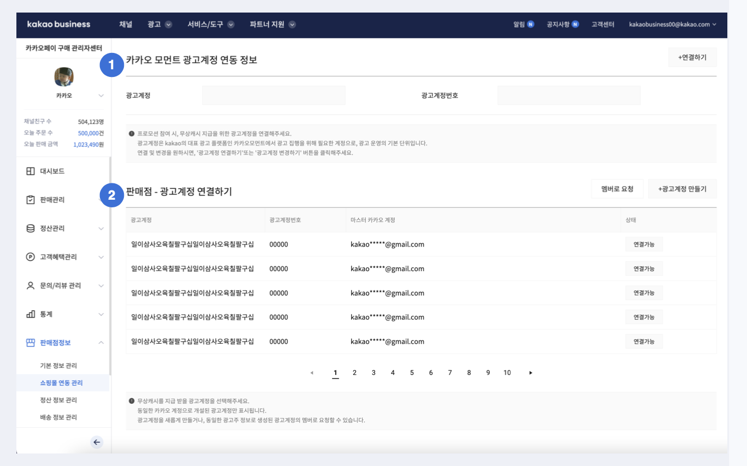Screen dimensions: 747x466
Task: Click the 멤버로 요청 button
Action: tap(617, 189)
